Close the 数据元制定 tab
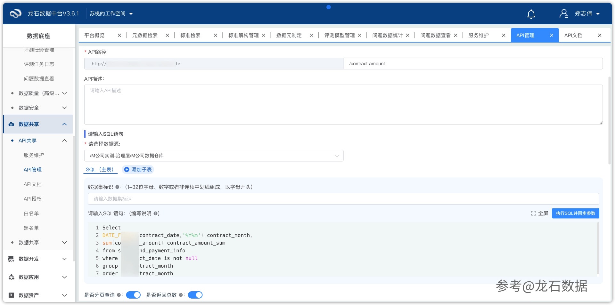 (x=311, y=35)
